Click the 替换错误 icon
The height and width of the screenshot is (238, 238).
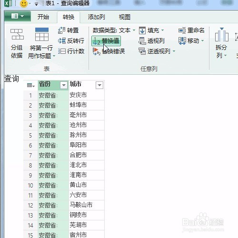pos(97,51)
